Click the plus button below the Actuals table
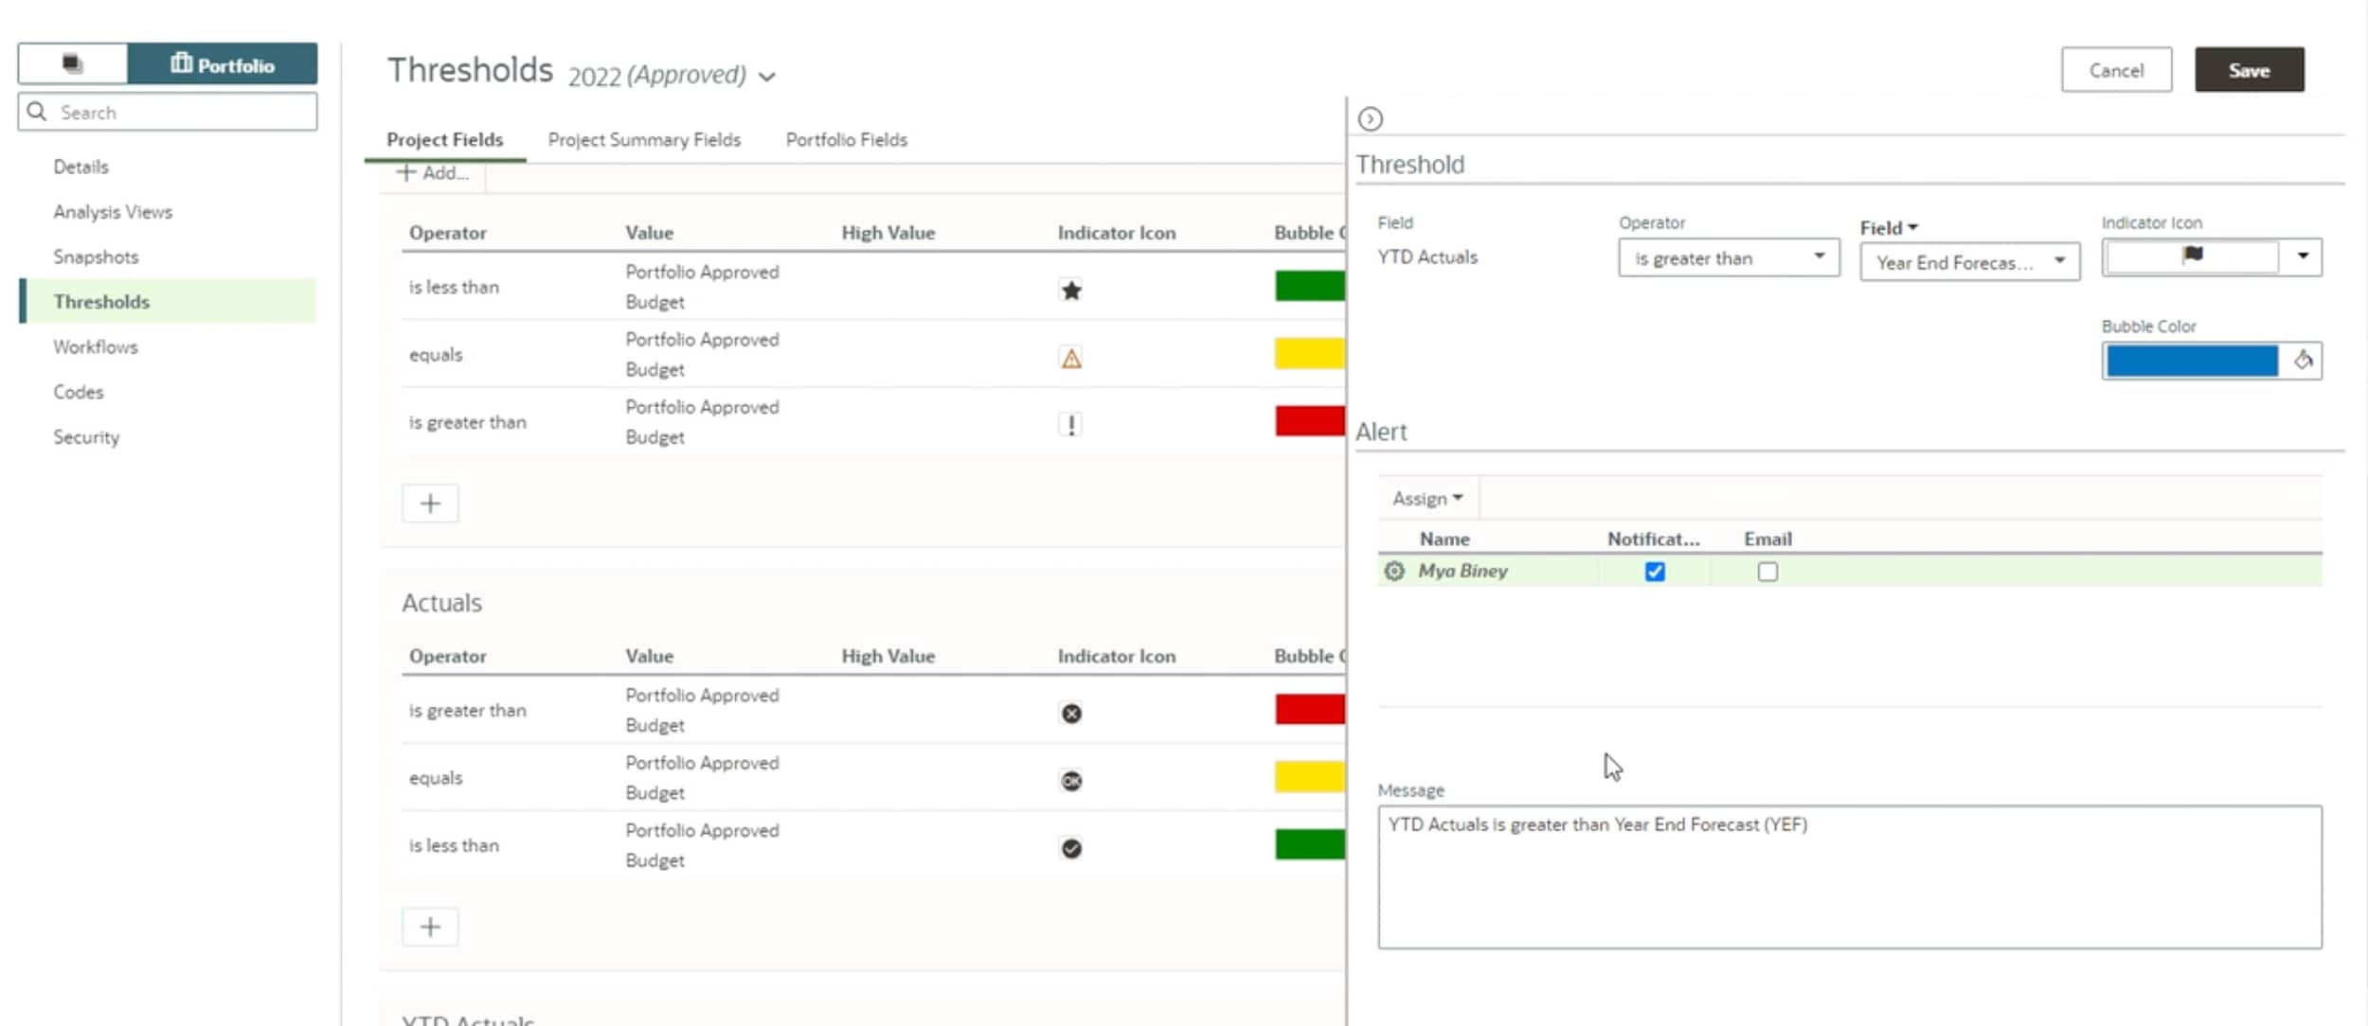This screenshot has height=1026, width=2368. coord(430,927)
